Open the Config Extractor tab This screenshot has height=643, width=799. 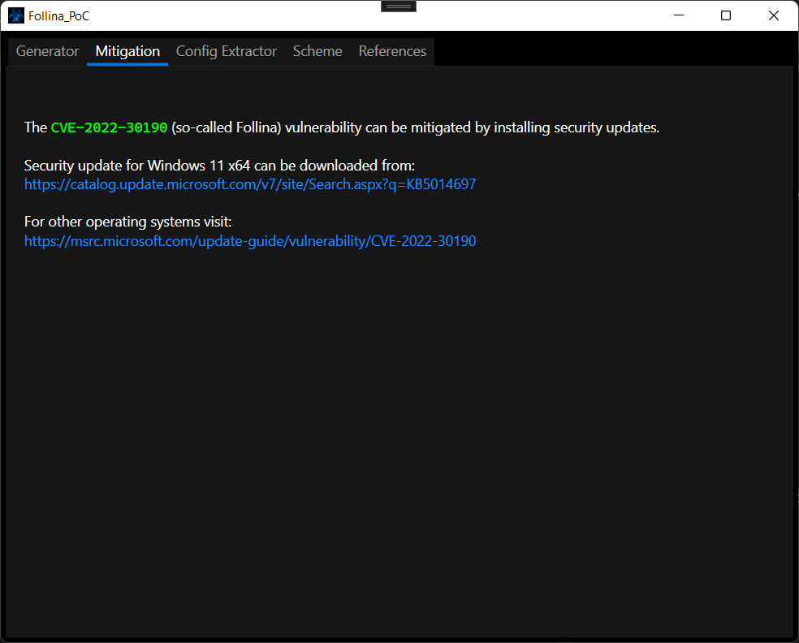point(227,51)
